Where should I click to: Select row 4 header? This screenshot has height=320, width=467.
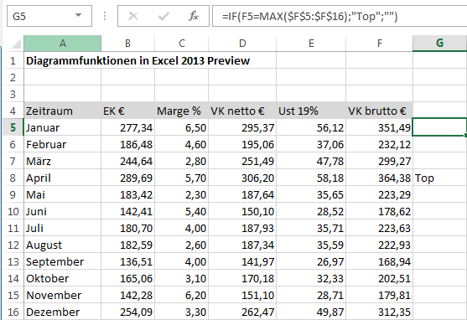13,111
